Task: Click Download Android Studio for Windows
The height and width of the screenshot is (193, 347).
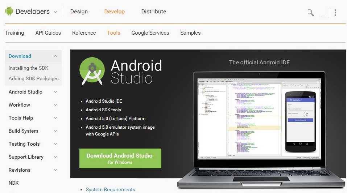Action: (x=120, y=158)
